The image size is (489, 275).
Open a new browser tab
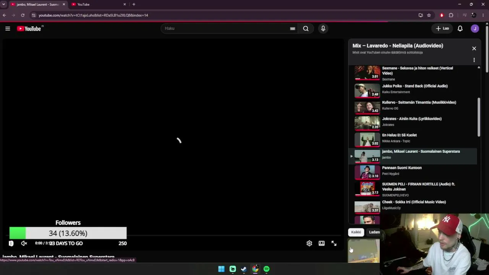point(134,4)
